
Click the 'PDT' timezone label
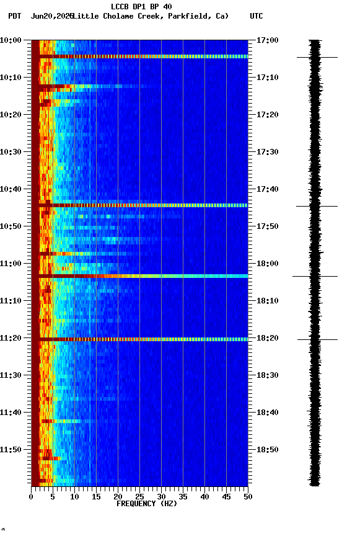[x=15, y=16]
